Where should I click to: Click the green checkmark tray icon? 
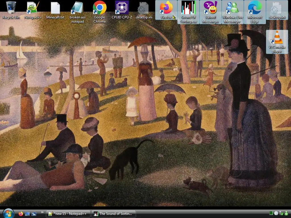coord(281,213)
